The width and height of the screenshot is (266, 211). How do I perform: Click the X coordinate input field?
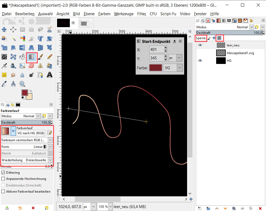click(156, 50)
